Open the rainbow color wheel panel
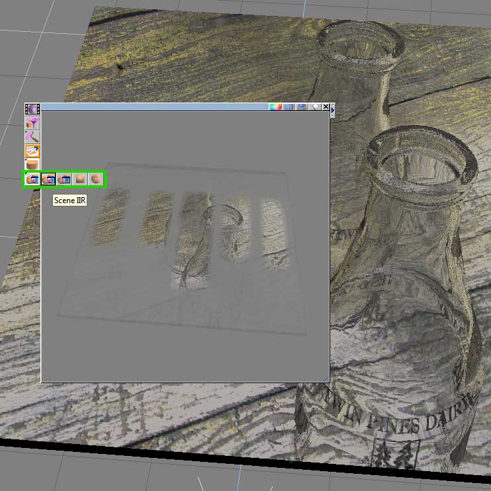The width and height of the screenshot is (491, 491). coord(275,107)
